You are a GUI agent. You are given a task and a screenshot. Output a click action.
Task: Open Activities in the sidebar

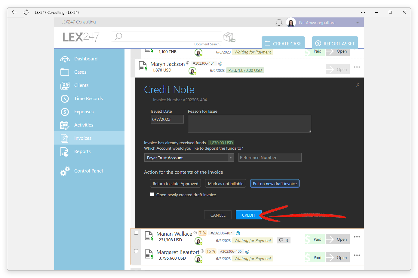[x=89, y=125]
